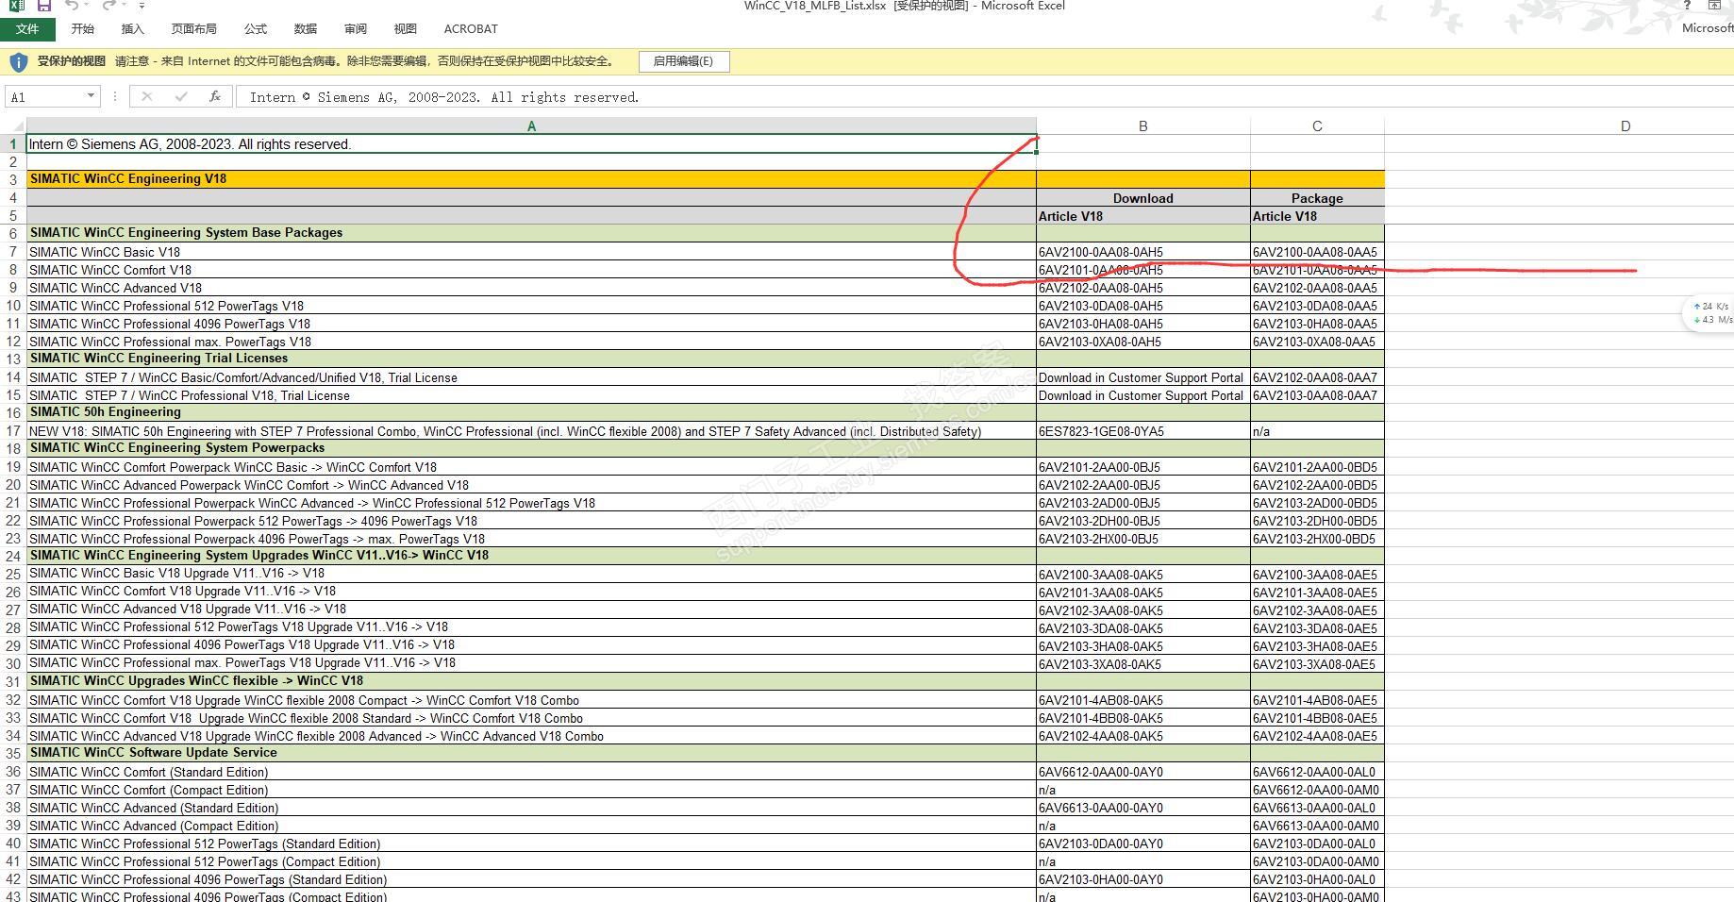Click into the Name Box showing A1
The width and height of the screenshot is (1734, 902).
(46, 96)
